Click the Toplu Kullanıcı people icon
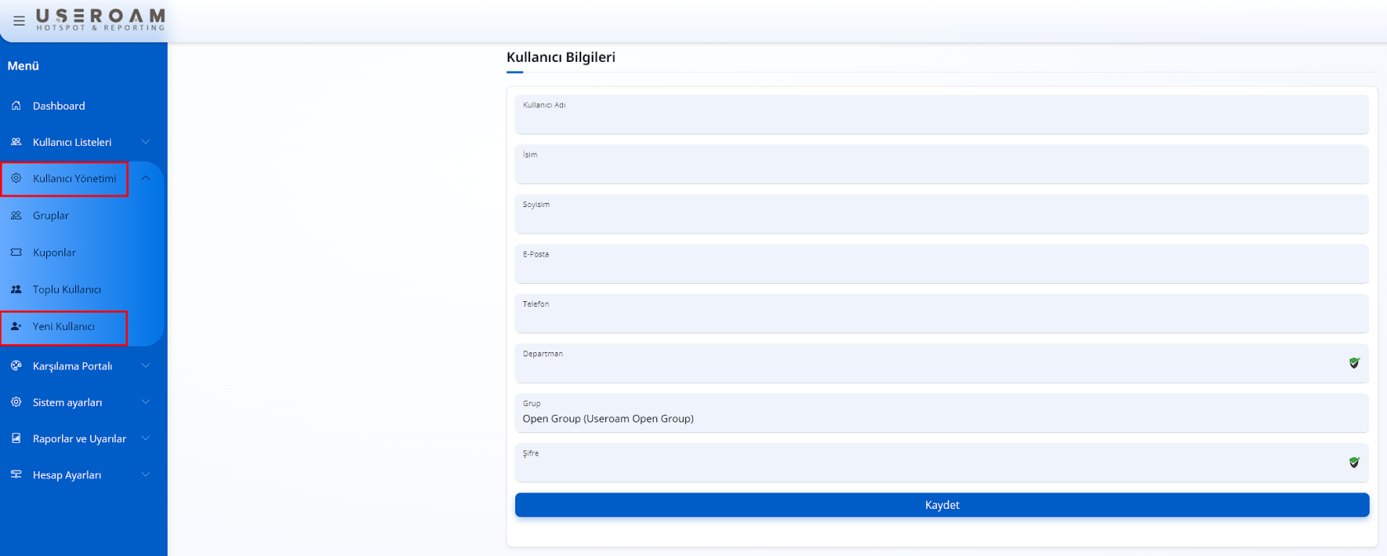 17,290
